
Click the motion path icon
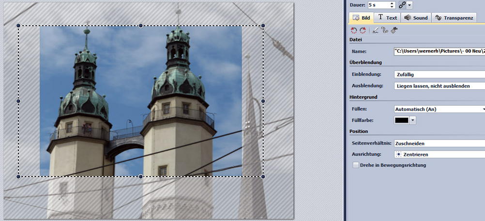click(385, 30)
